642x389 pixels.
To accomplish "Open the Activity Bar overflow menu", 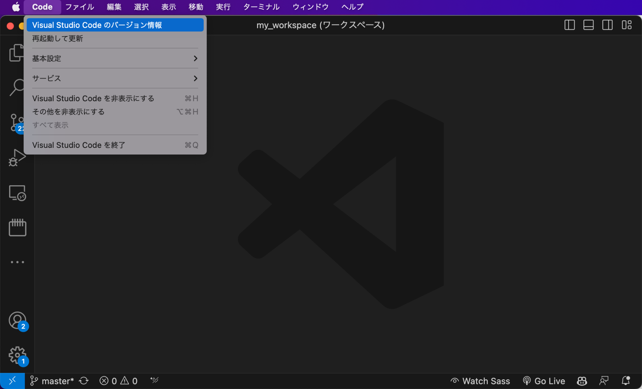I will pyautogui.click(x=17, y=262).
